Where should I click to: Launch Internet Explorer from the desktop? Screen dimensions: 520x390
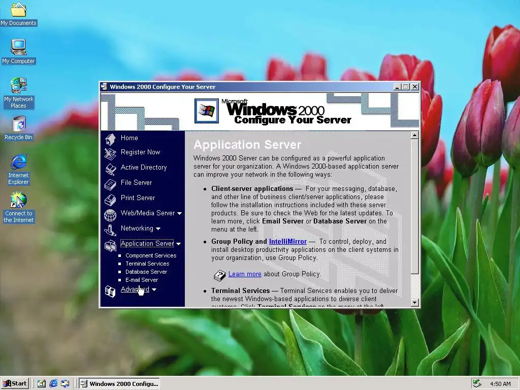tap(19, 169)
